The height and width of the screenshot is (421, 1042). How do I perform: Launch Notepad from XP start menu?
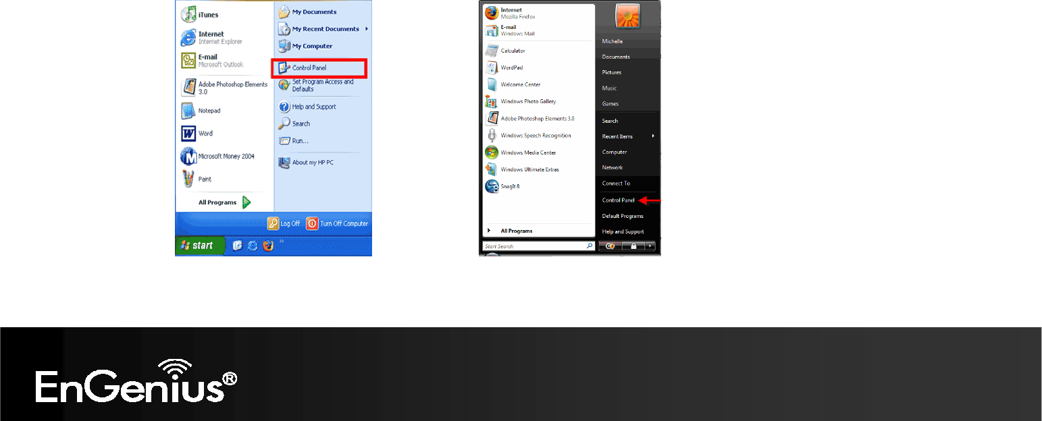201,111
